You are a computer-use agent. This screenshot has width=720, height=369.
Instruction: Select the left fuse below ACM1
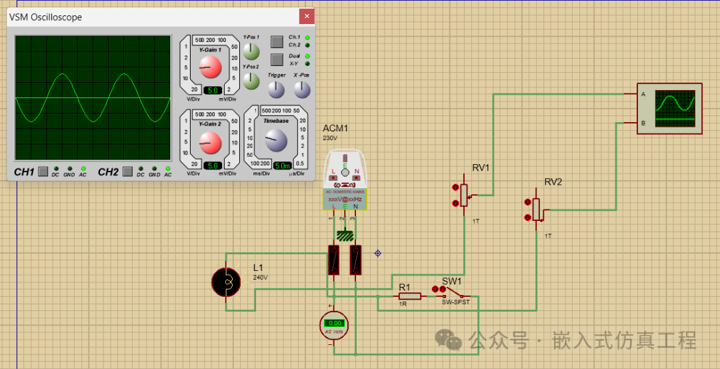334,260
